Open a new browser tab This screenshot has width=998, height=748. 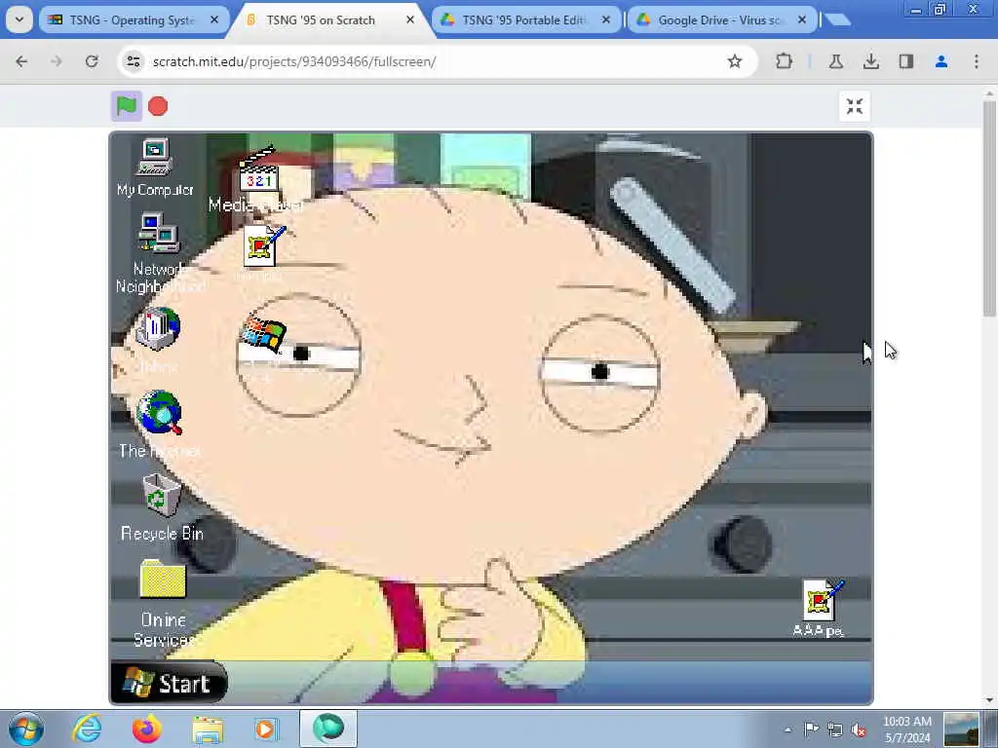click(x=838, y=19)
